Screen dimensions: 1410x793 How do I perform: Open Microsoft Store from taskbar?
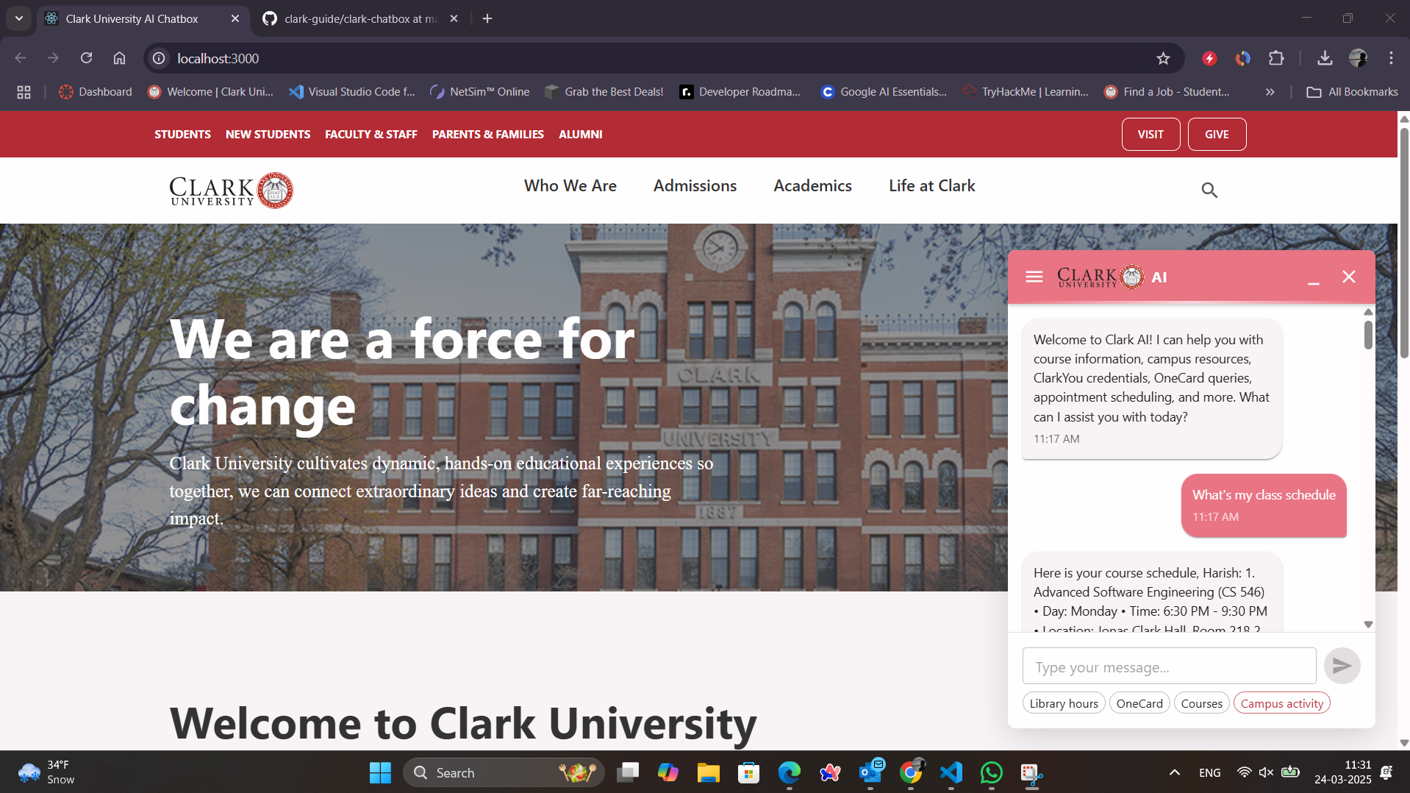(x=748, y=773)
